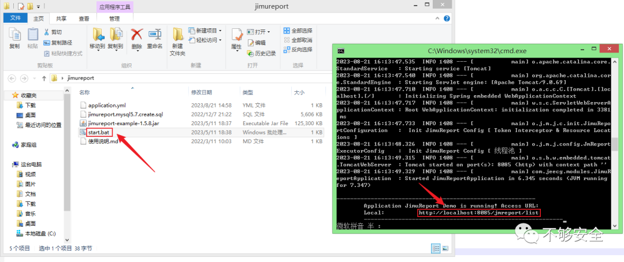Click the cmd.exe window title bar
Image resolution: width=624 pixels, height=262 pixels.
pos(476,51)
